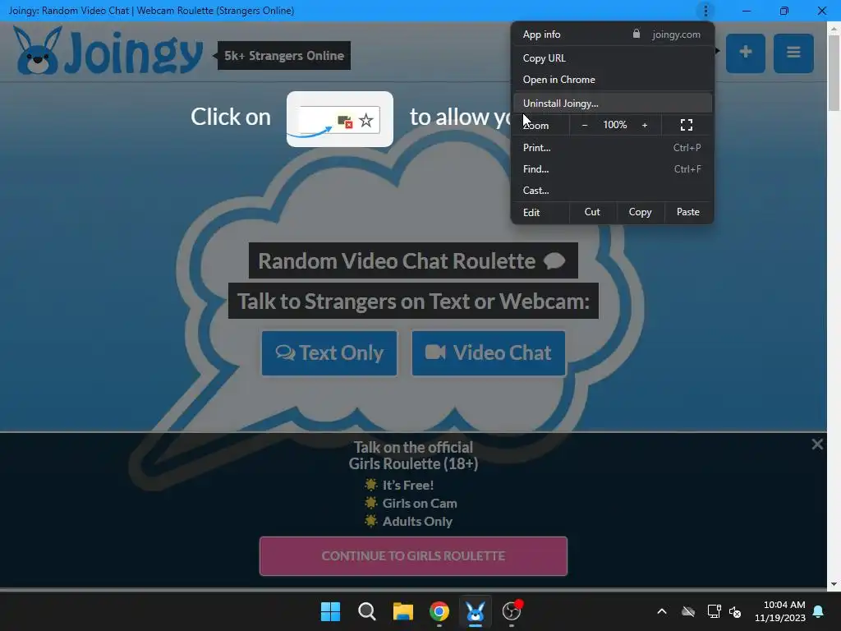
Task: Click the network tray icon
Action: point(714,611)
